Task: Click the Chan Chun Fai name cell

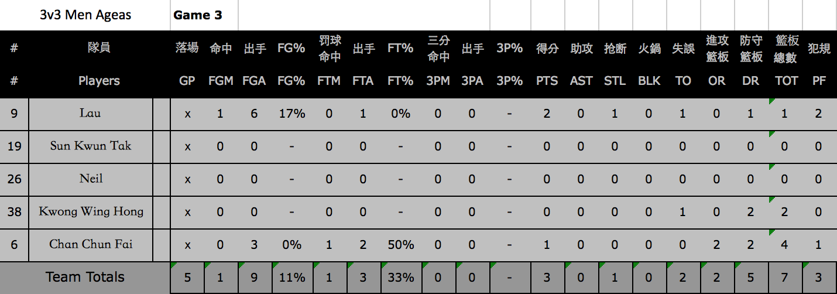Action: tap(90, 245)
